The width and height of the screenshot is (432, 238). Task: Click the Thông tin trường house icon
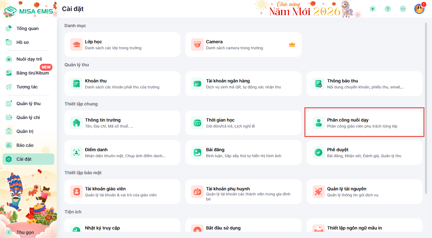coord(76,123)
